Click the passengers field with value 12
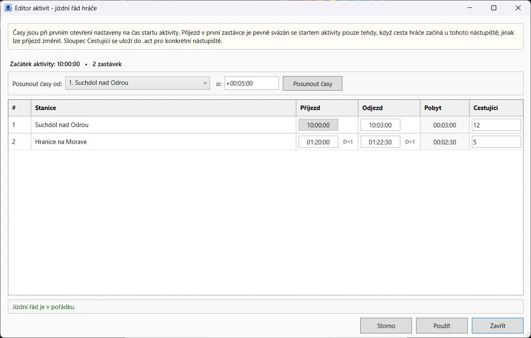Image resolution: width=531 pixels, height=338 pixels. 496,125
